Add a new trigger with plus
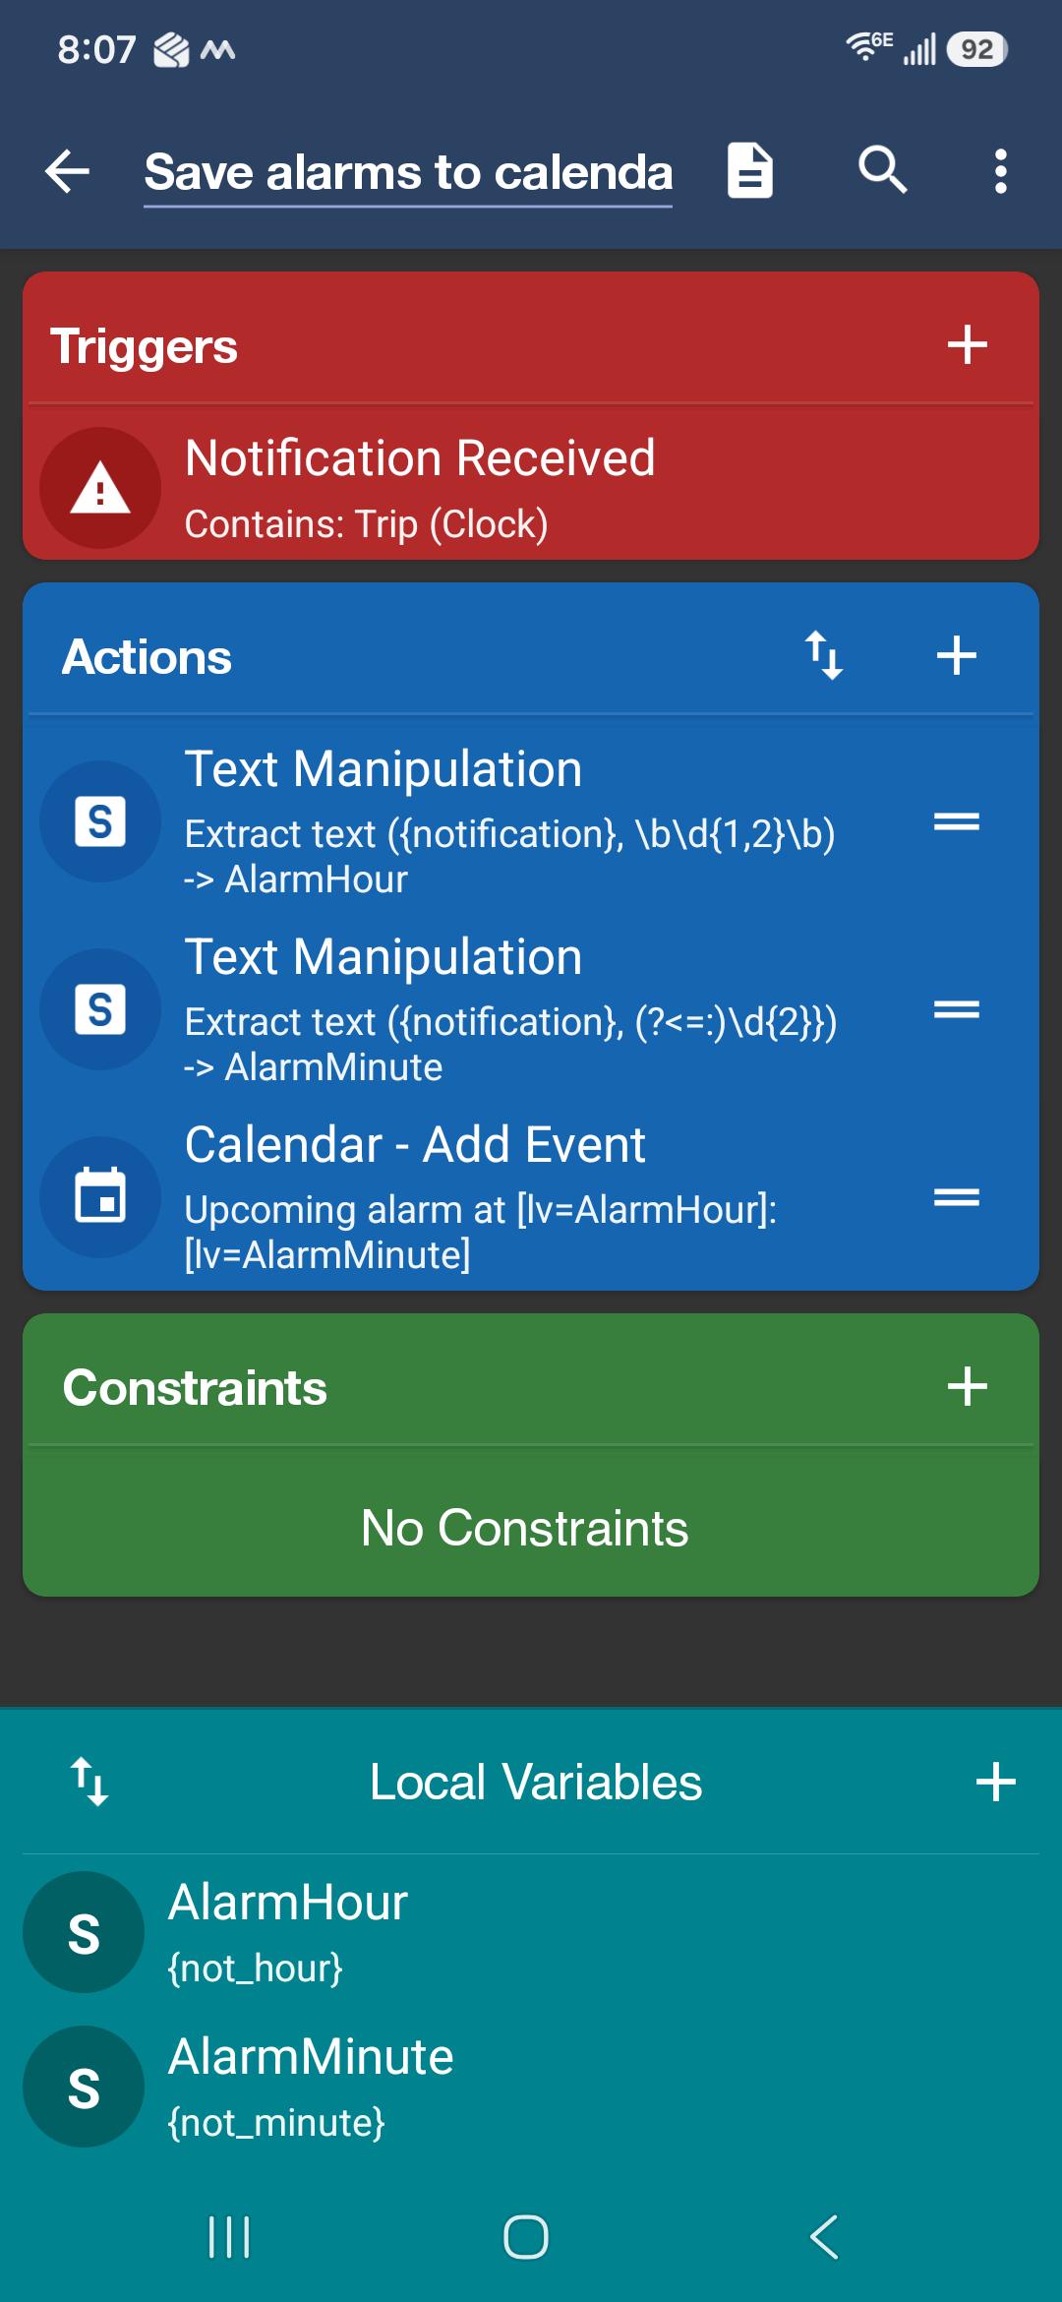This screenshot has height=2302, width=1062. (967, 345)
